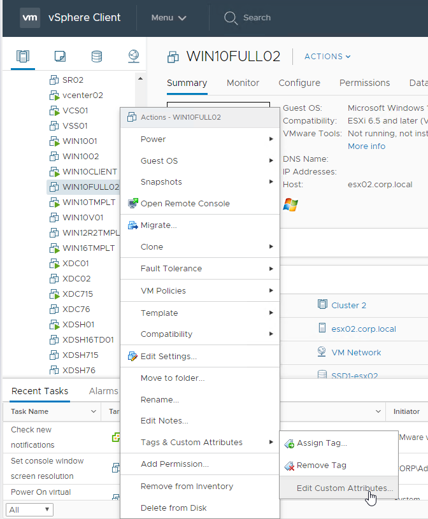
Task: Click the Remove Tag icon
Action: pyautogui.click(x=289, y=466)
